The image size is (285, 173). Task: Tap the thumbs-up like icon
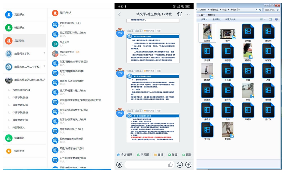(x=170, y=165)
